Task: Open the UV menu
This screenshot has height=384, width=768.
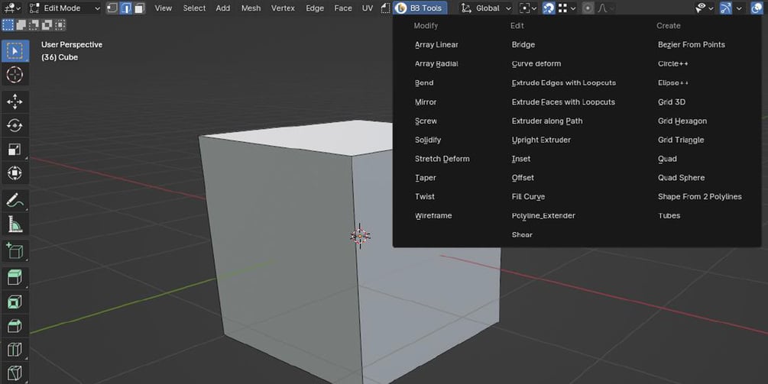Action: [368, 8]
